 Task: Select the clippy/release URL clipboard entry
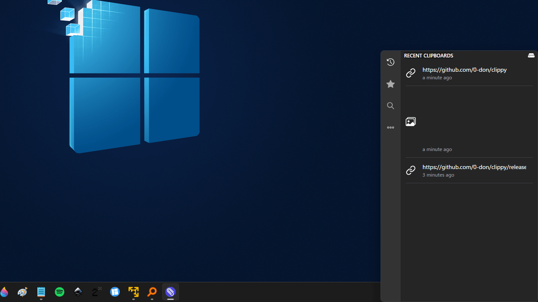[469, 171]
